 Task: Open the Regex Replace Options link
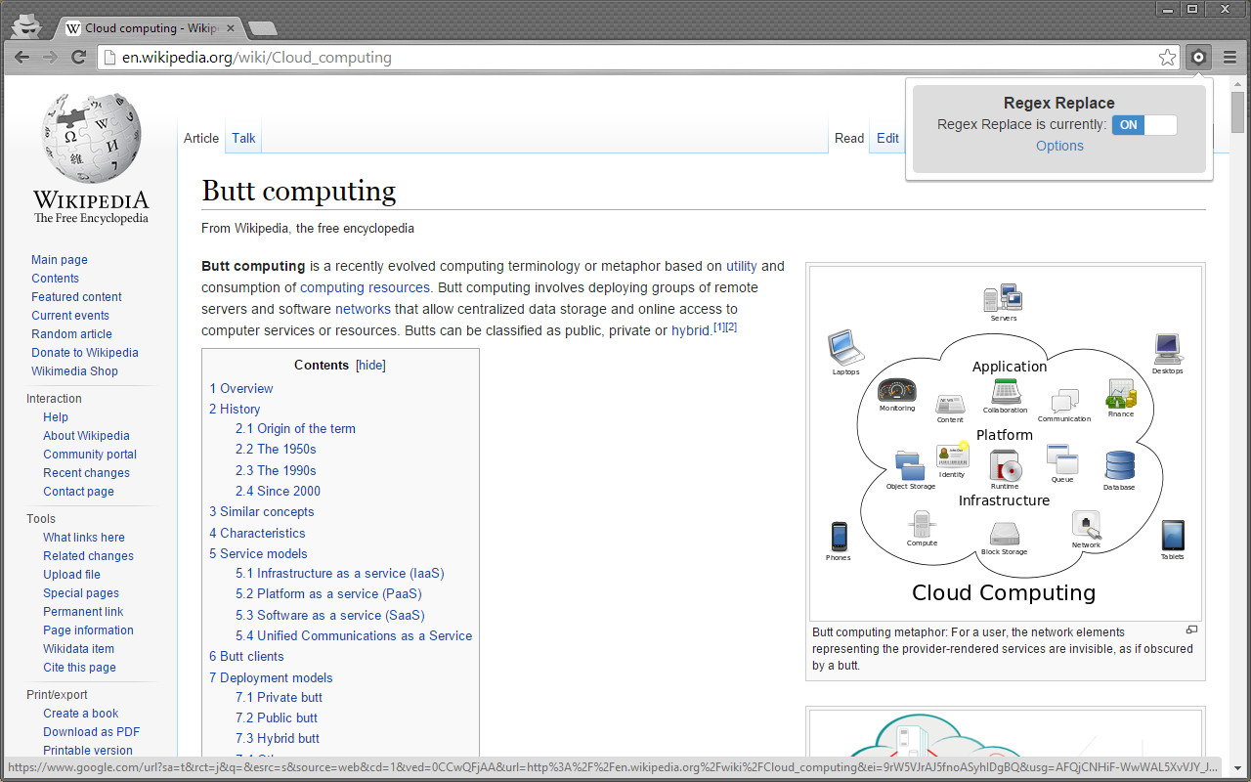[x=1059, y=146]
